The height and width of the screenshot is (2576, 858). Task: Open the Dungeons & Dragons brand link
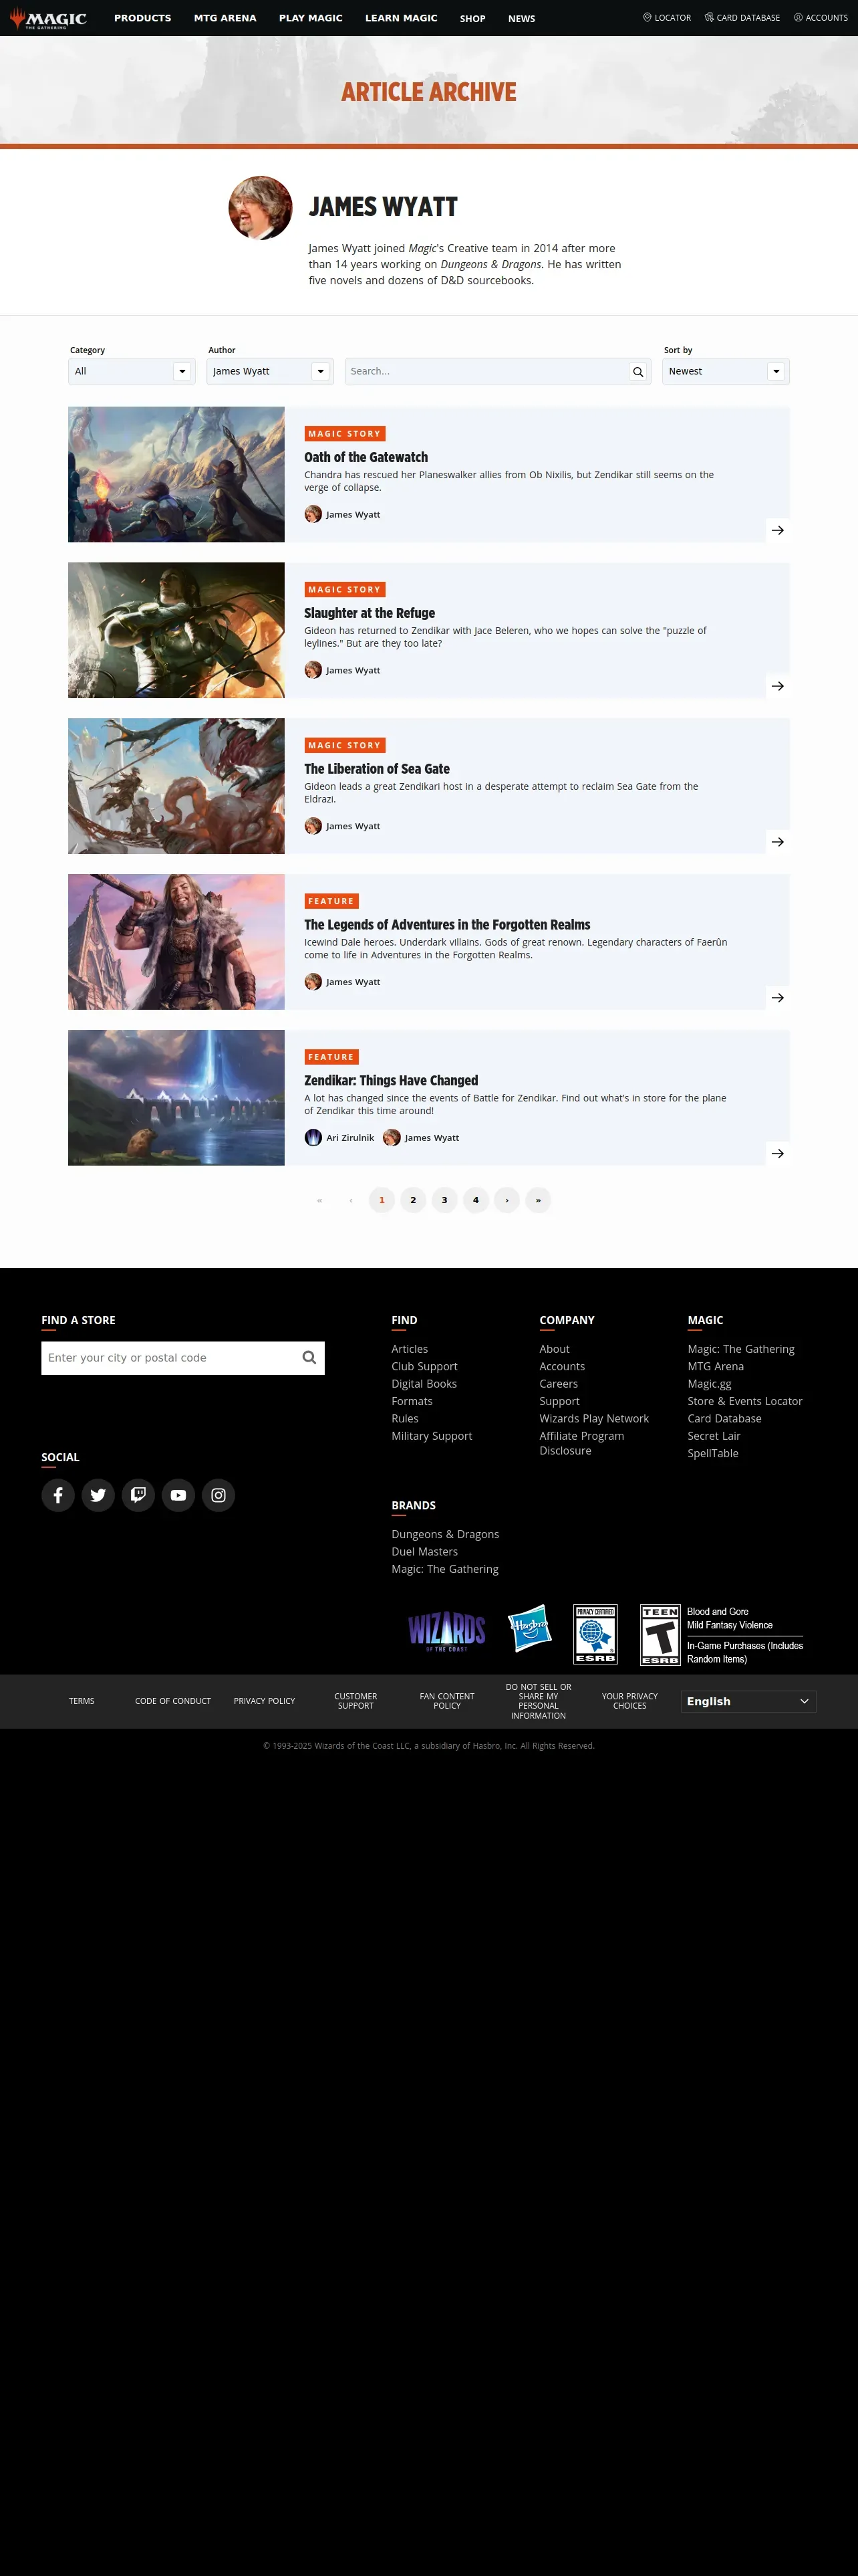click(x=446, y=1534)
